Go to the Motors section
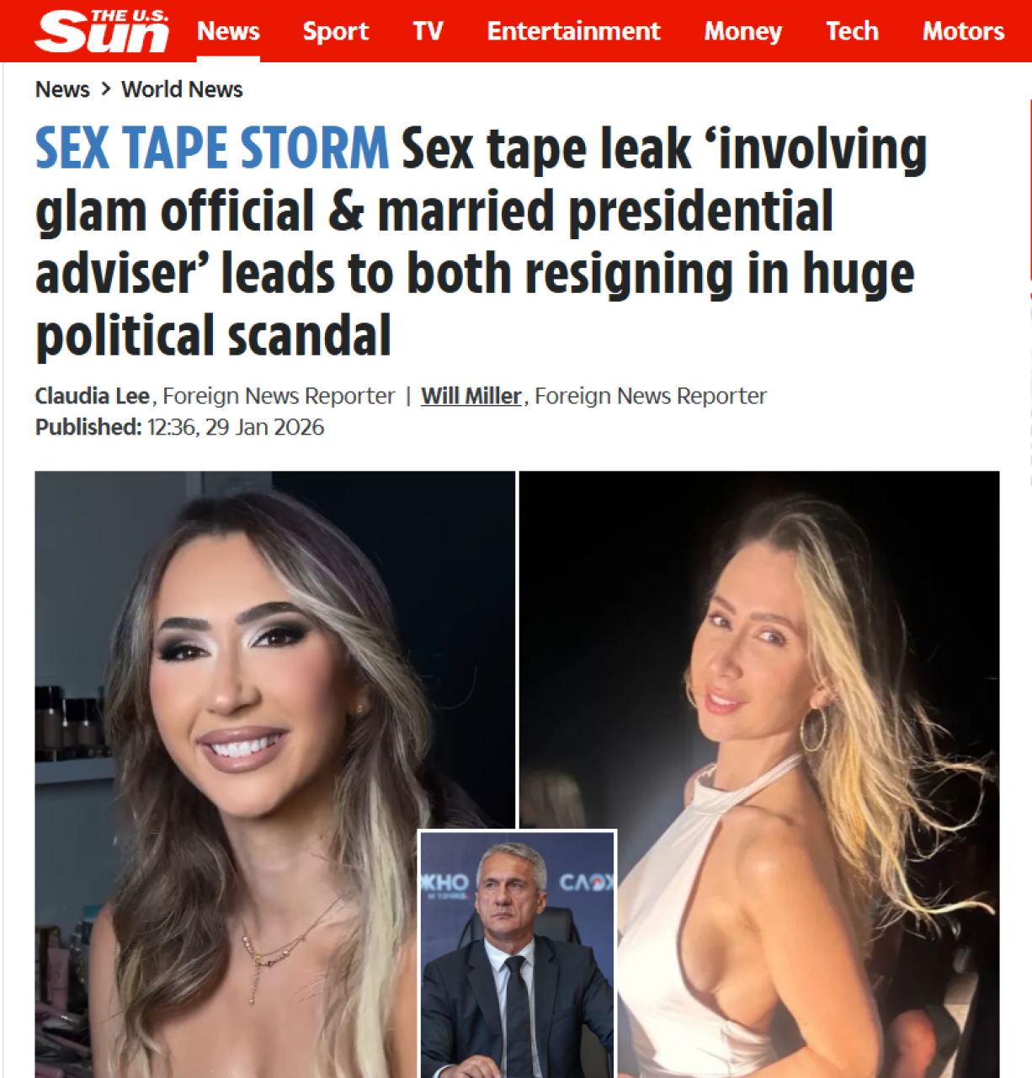 point(963,31)
